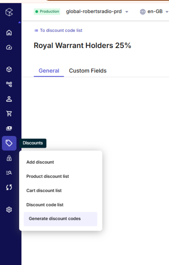Open the Home sidebar icon
Image resolution: width=169 pixels, height=265 pixels.
pos(9,33)
